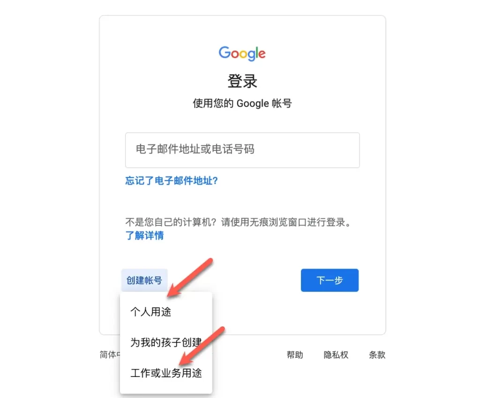Screen dimensions: 480x398
Task: Open the 隐私权 footer link
Action: (x=336, y=355)
